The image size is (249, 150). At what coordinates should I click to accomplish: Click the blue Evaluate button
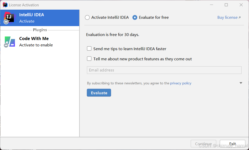click(99, 93)
